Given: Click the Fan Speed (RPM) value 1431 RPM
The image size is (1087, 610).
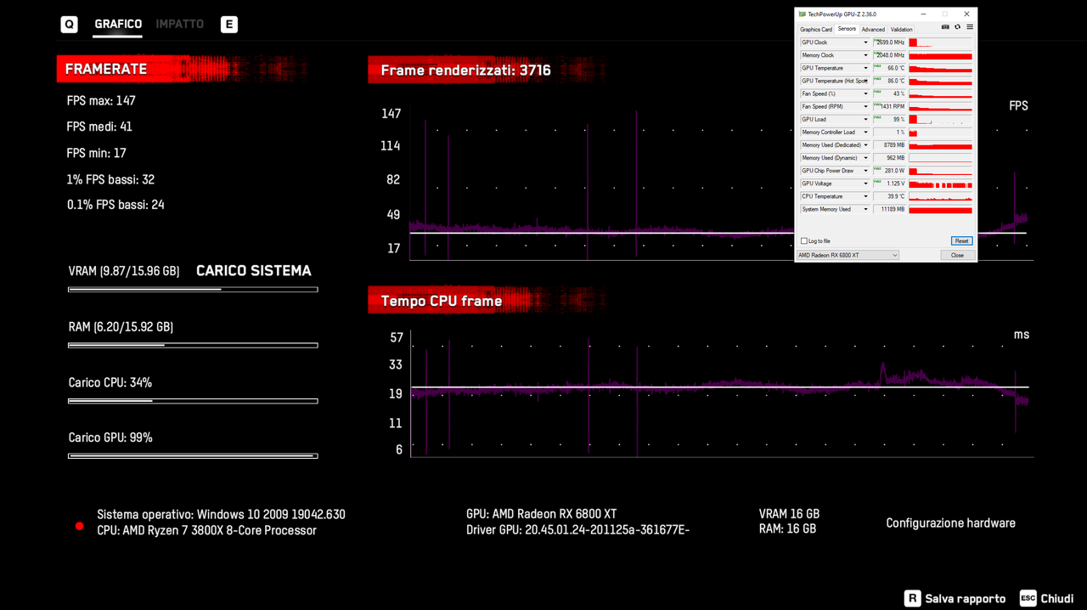Looking at the screenshot, I should coord(889,106).
